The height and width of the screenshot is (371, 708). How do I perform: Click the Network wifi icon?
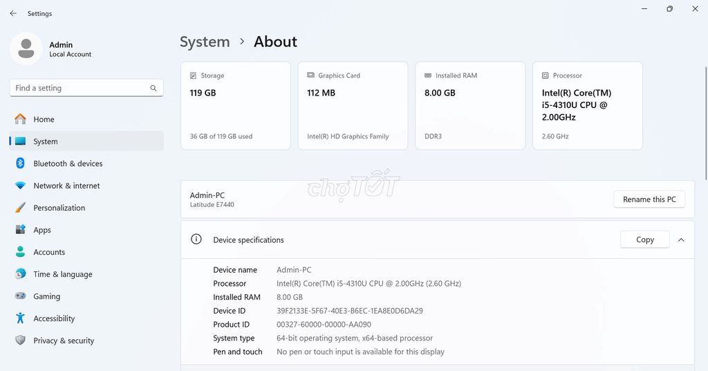point(20,185)
